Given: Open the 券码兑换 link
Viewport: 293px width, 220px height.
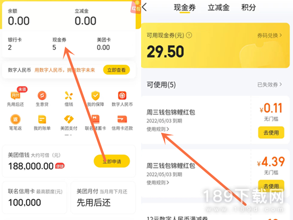Looking at the screenshot, I should [x=270, y=35].
